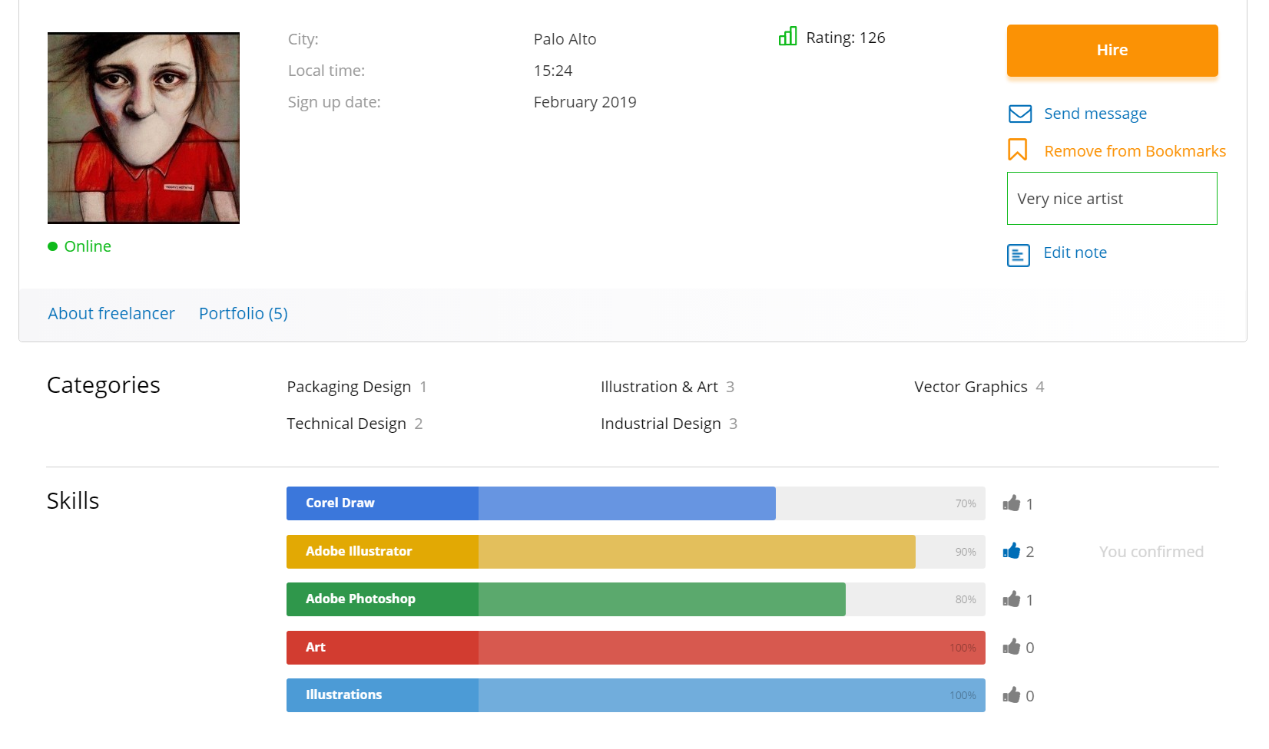Endorse Corel Draw skill with thumbs up
This screenshot has height=749, width=1269.
click(x=1011, y=503)
